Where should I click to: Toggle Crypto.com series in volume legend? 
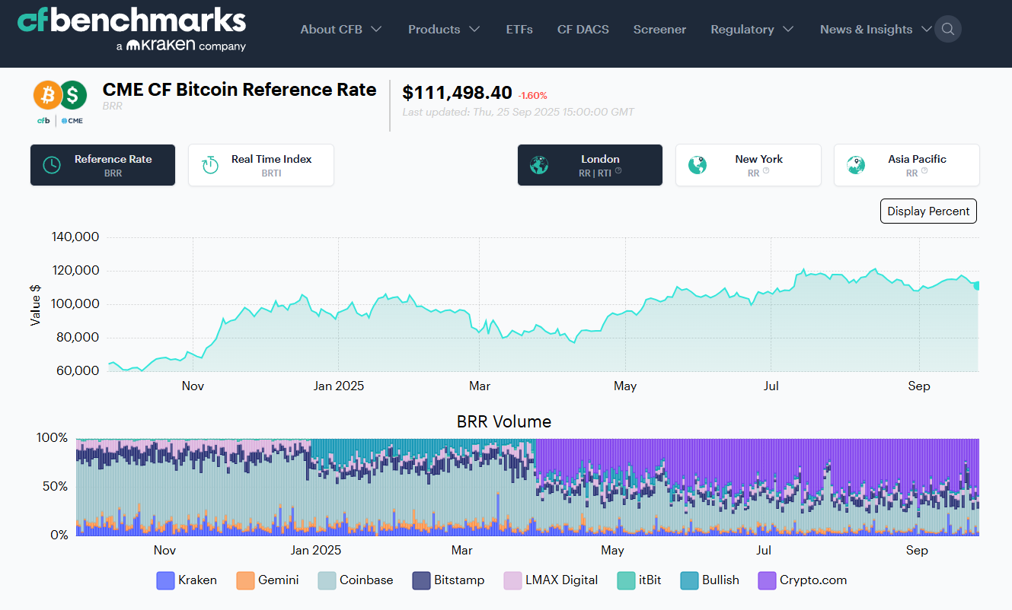803,580
